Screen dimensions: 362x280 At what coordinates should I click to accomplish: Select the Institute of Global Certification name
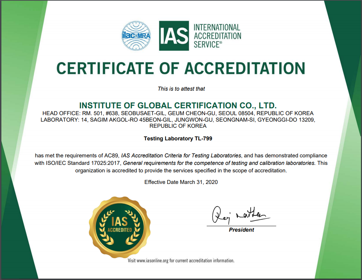tap(178, 106)
